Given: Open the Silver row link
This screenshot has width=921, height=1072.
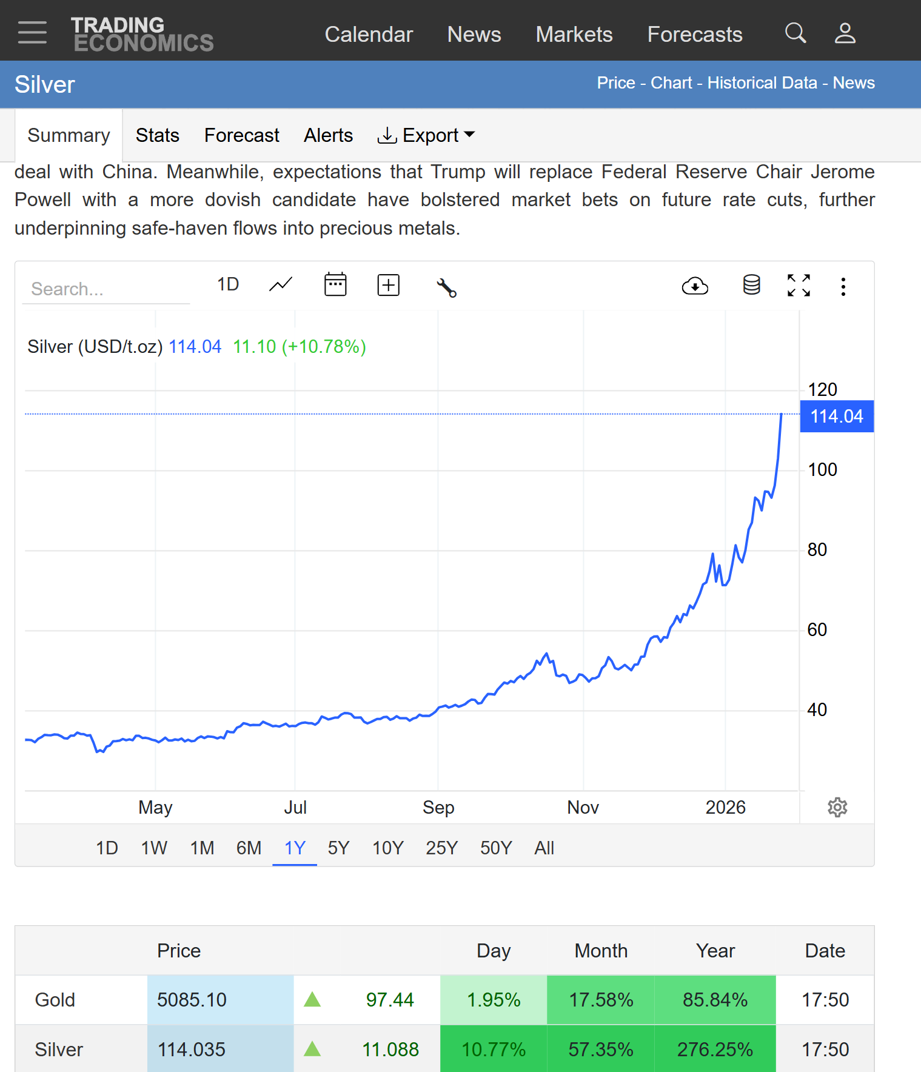Looking at the screenshot, I should click(58, 1050).
